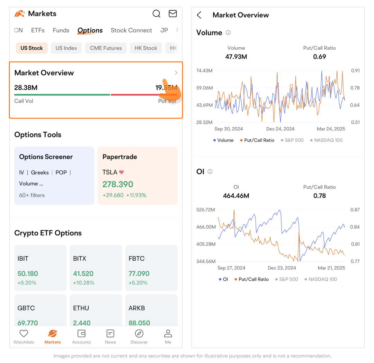Screen dimensions: 374x363
Task: Switch to the ETFs tab
Action: point(38,30)
